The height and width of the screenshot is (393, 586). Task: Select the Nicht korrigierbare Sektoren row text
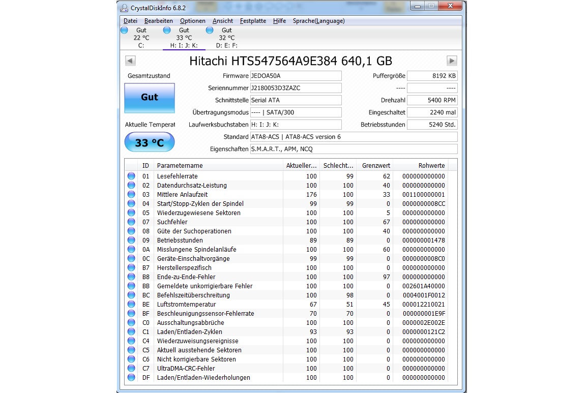pos(196,359)
